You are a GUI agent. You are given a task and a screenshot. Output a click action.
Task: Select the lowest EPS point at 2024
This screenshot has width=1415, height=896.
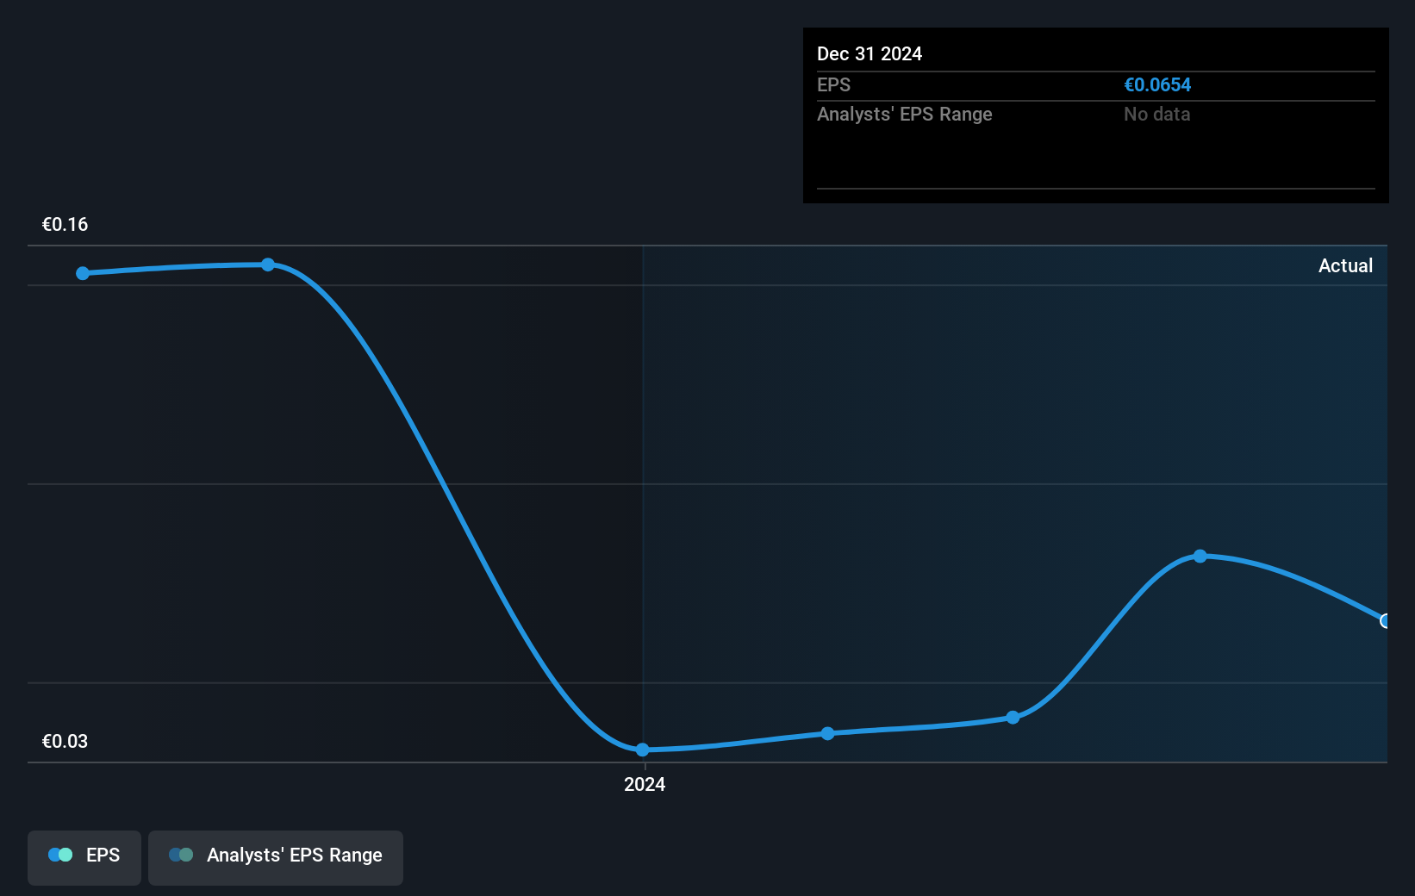coord(642,750)
